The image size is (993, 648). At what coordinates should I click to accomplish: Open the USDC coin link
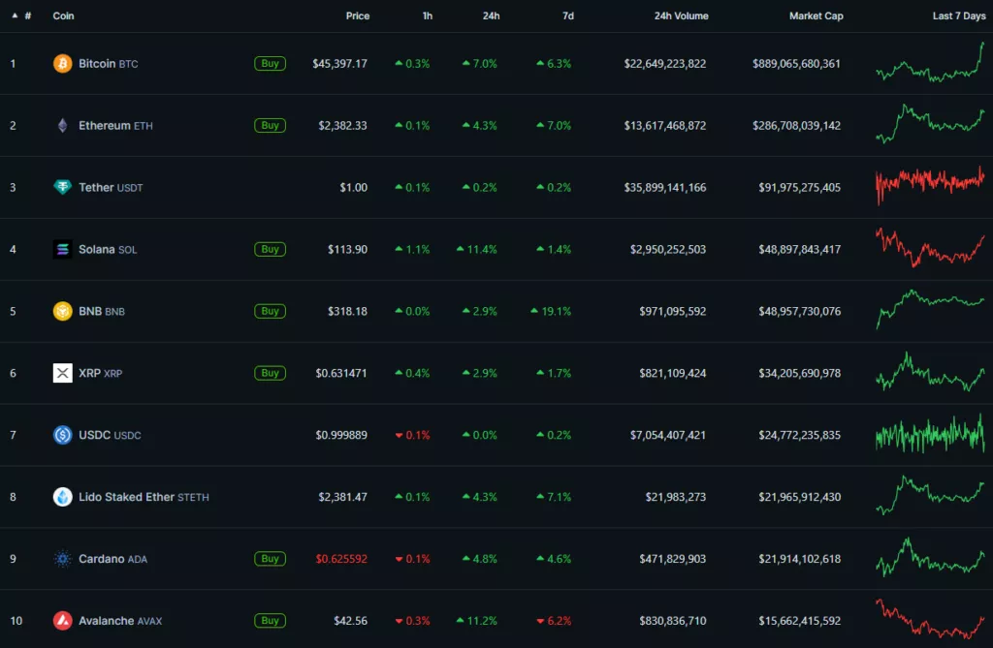click(110, 435)
